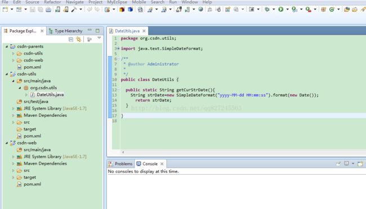The height and width of the screenshot is (209, 366).
Task: Collapse all in Package Explorer
Action: click(x=71, y=40)
